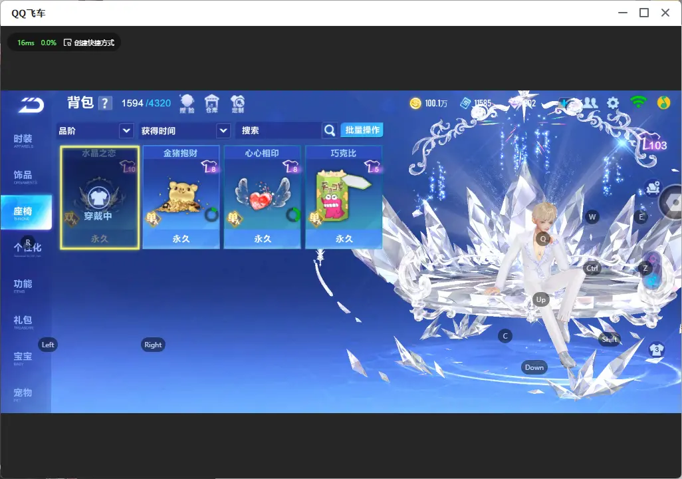The width and height of the screenshot is (682, 479).
Task: Click the shirt icon in the scene's bottom-right corner
Action: pos(656,350)
